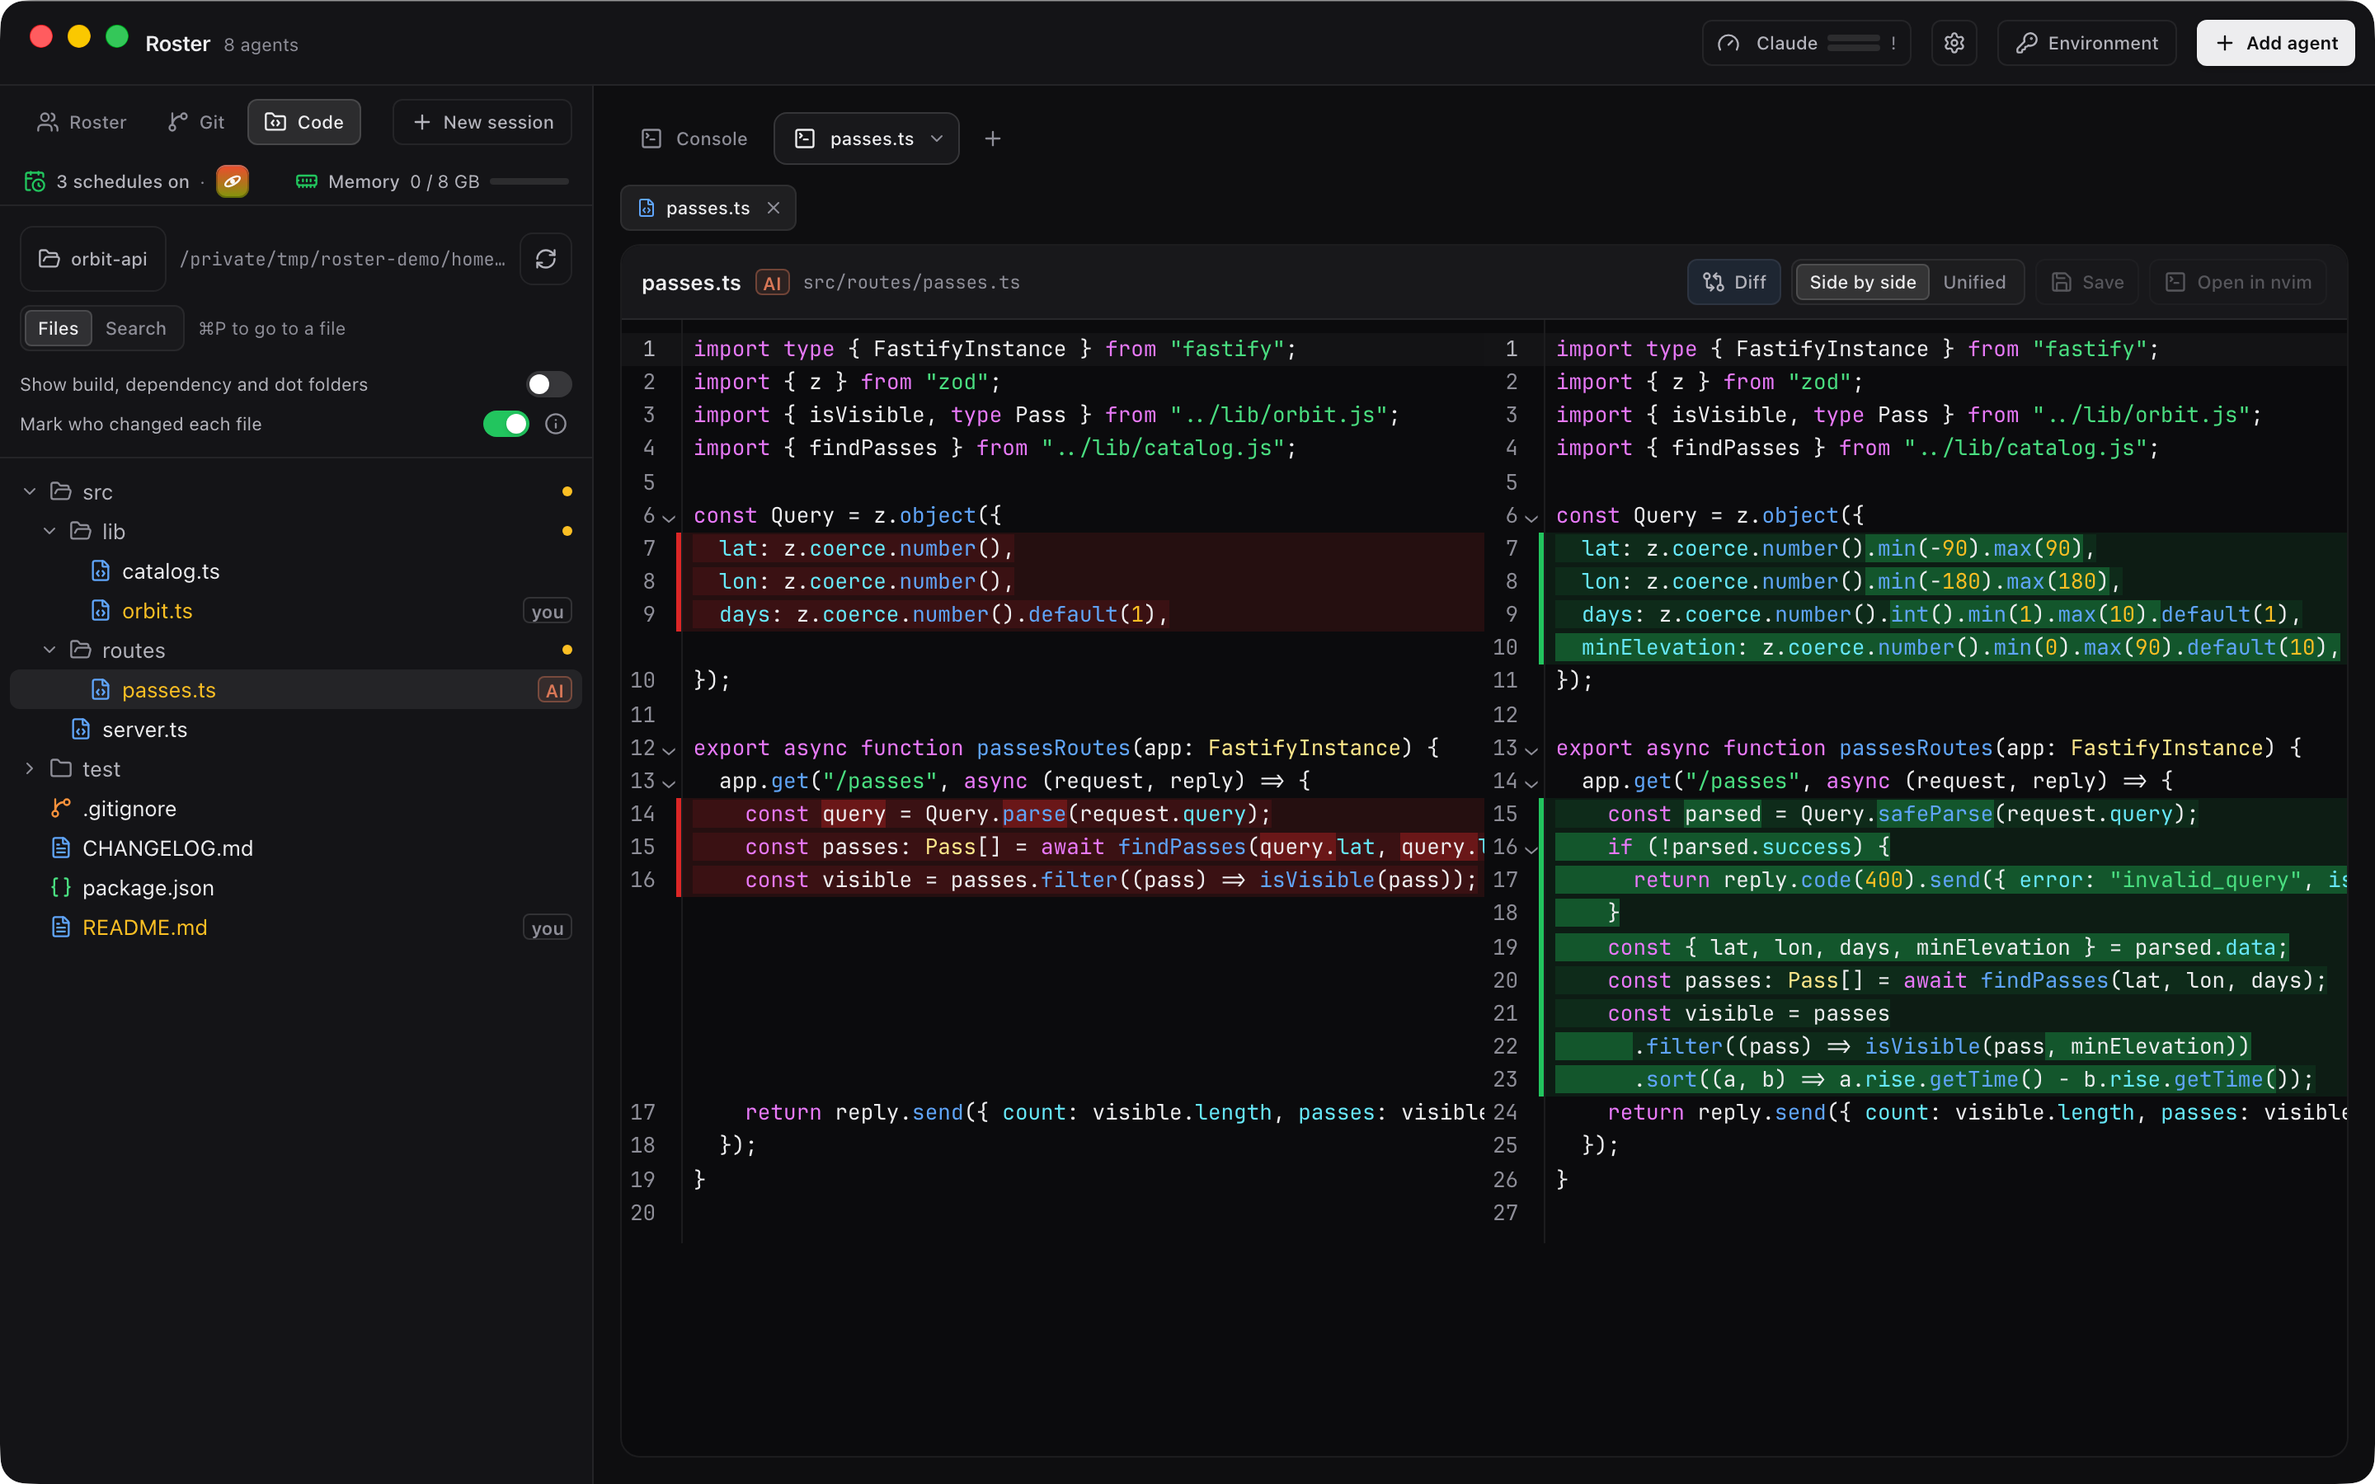Start a New session
This screenshot has width=2375, height=1484.
tap(483, 122)
